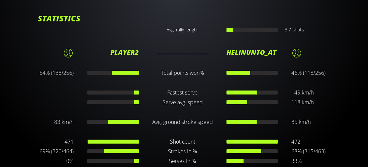Image resolution: width=368 pixels, height=167 pixels.
Task: Click HELINUNTO_AT's Total points won bar
Action: 252,73
